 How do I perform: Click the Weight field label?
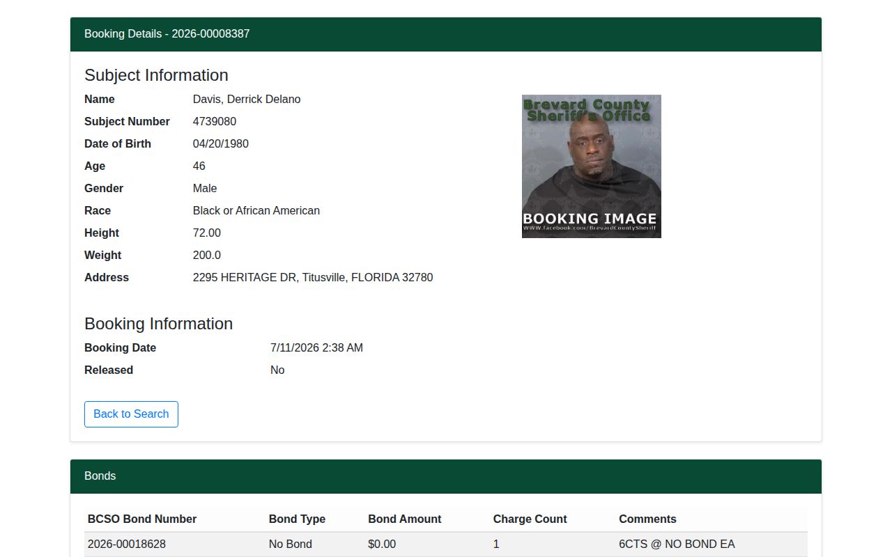[x=103, y=256]
